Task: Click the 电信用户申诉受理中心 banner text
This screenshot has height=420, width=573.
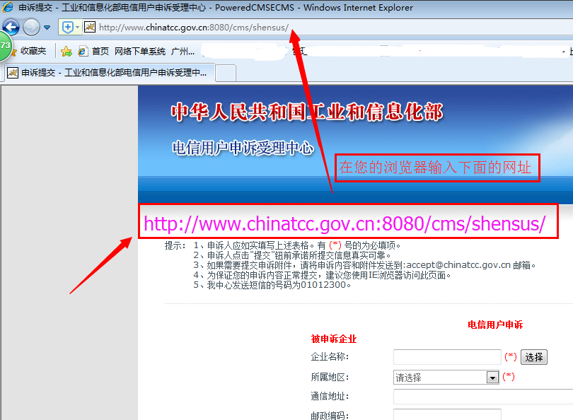Action: click(243, 148)
